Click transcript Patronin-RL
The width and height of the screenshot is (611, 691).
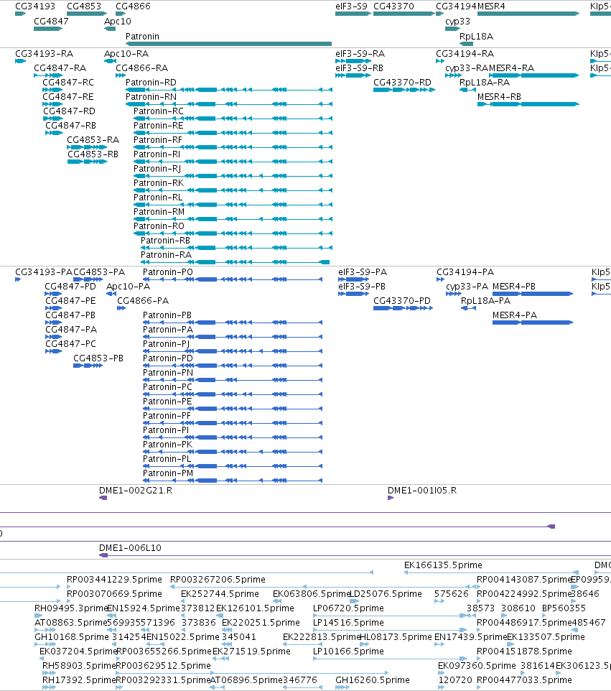click(x=233, y=205)
